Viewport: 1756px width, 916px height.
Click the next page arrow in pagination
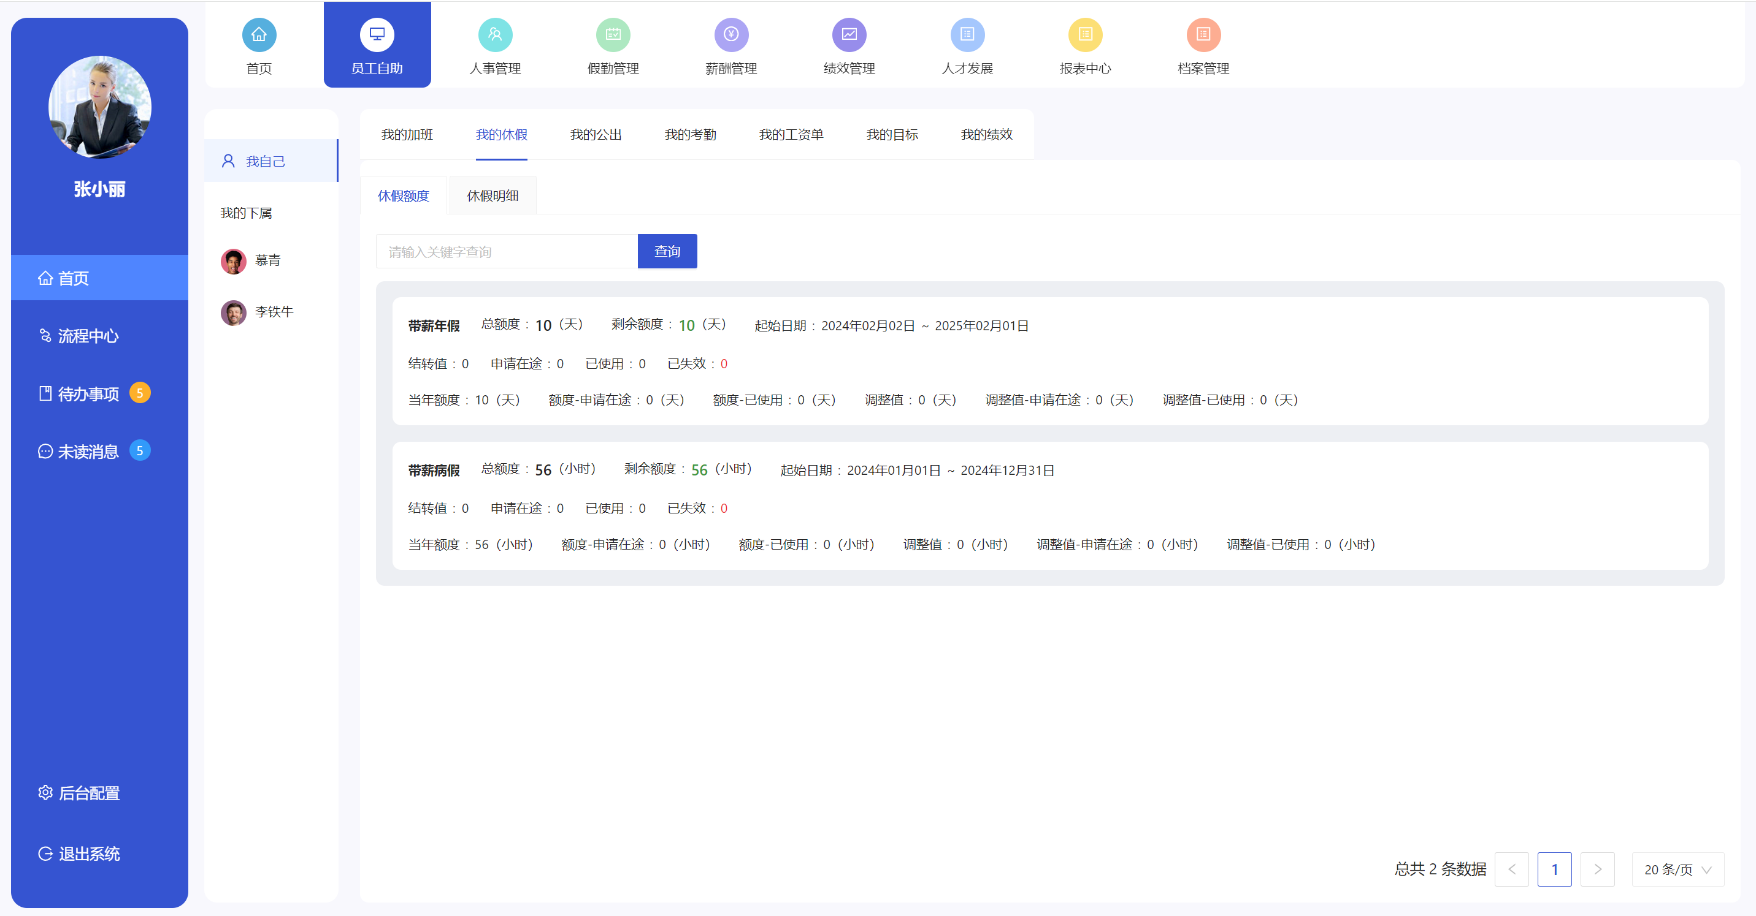(1598, 869)
